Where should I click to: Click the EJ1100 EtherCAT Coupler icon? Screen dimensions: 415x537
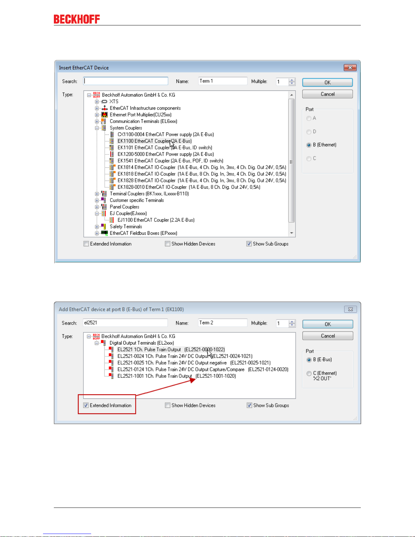[x=111, y=220]
